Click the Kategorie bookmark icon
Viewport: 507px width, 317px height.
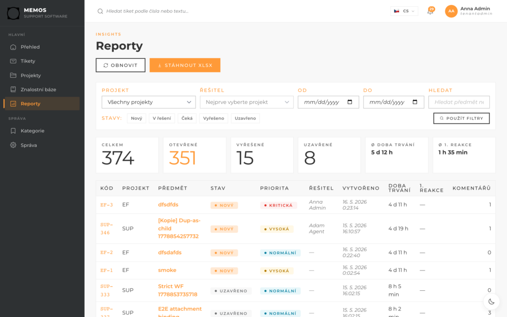click(13, 131)
